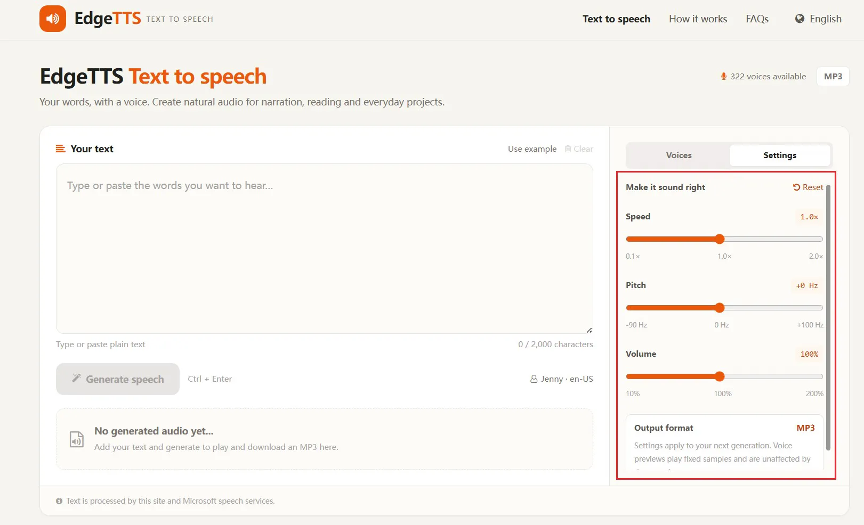Image resolution: width=864 pixels, height=525 pixels.
Task: Click the trash icon next to Clear
Action: (x=568, y=149)
